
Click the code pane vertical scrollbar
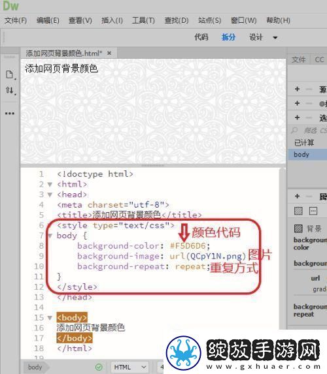coord(283,248)
